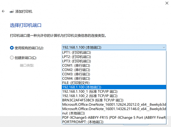Pick COM2: (串行端口) option
The height and width of the screenshot is (127, 171).
pyautogui.click(x=114, y=70)
